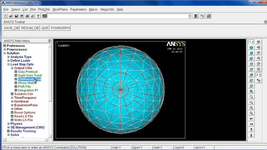Viewport: 267px width, 150px height.
Task: Open the rotation rate dropdown showing 3
Action: tap(259, 75)
